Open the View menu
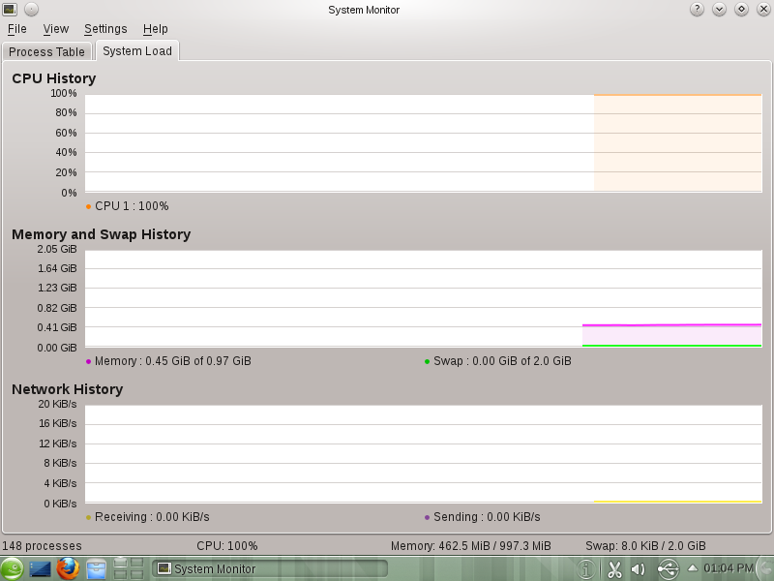774x581 pixels. pyautogui.click(x=56, y=29)
